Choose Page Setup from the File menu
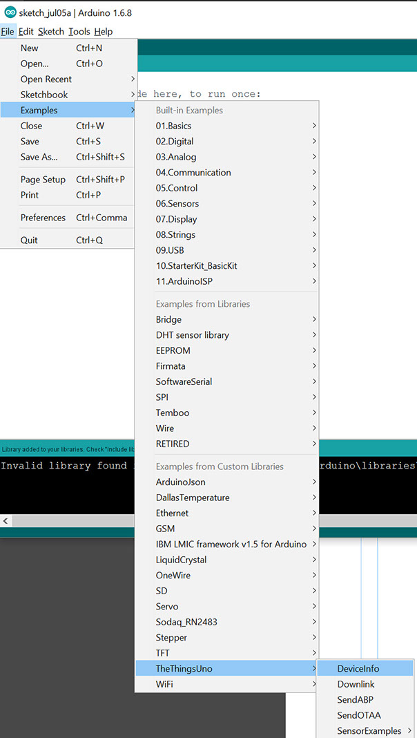The height and width of the screenshot is (738, 417). (x=68, y=180)
